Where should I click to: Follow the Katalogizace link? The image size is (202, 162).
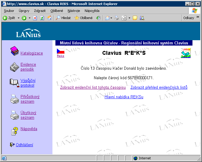click(x=32, y=53)
